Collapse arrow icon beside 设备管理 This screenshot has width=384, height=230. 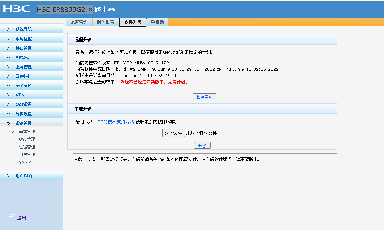click(9, 123)
